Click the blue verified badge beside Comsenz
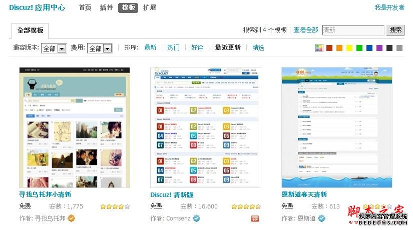The height and width of the screenshot is (230, 413). (197, 218)
